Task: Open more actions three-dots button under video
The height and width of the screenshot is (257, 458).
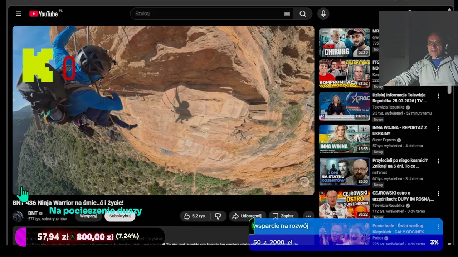Action: point(308,216)
